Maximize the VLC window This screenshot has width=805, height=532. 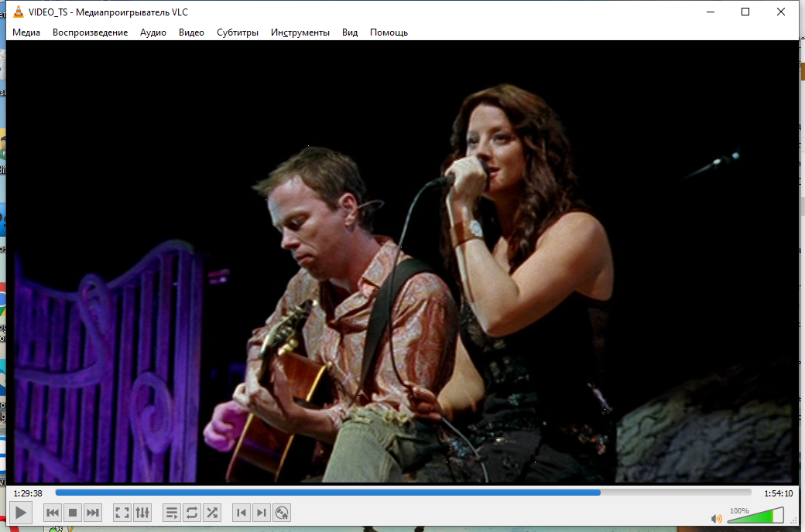pos(745,12)
